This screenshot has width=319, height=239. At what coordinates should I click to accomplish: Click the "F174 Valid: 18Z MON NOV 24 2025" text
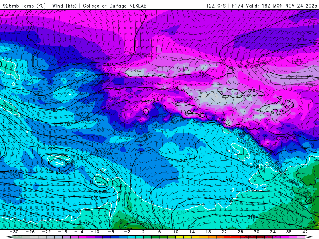click(x=274, y=6)
